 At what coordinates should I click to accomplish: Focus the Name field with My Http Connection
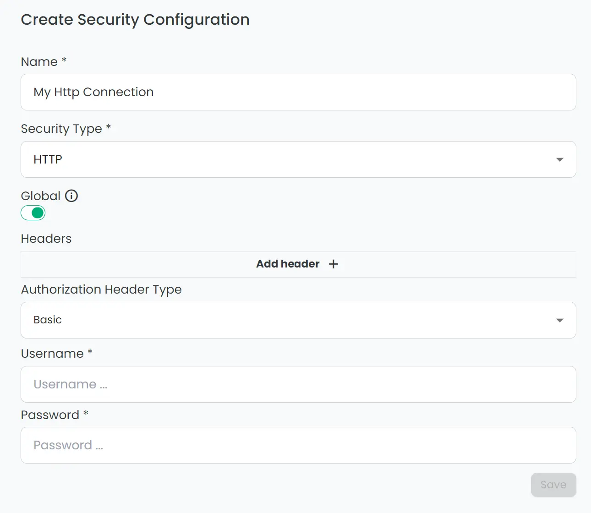(298, 92)
